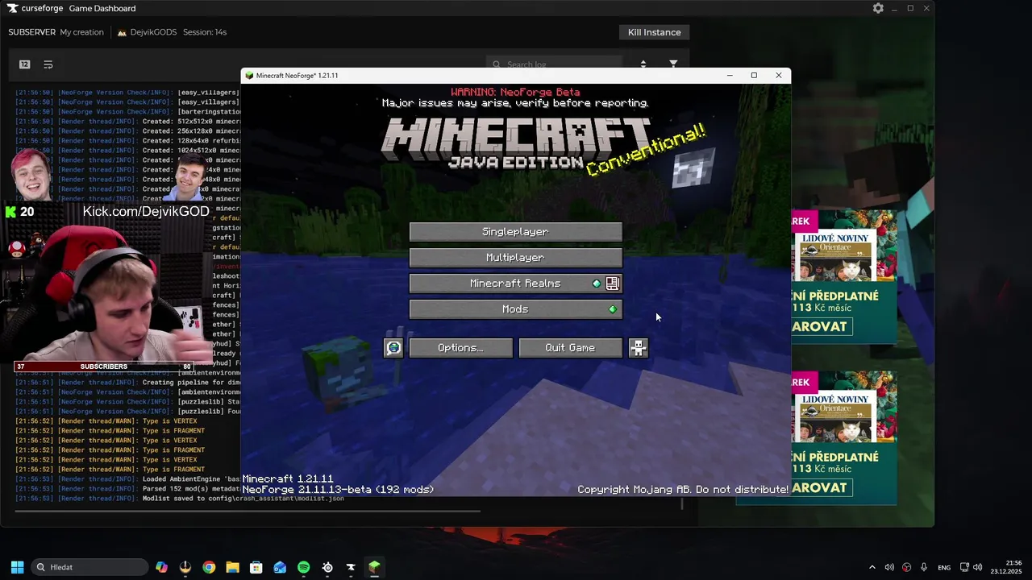
Task: Toggle line-number icon in CurseForge log toolbar
Action: (25, 64)
